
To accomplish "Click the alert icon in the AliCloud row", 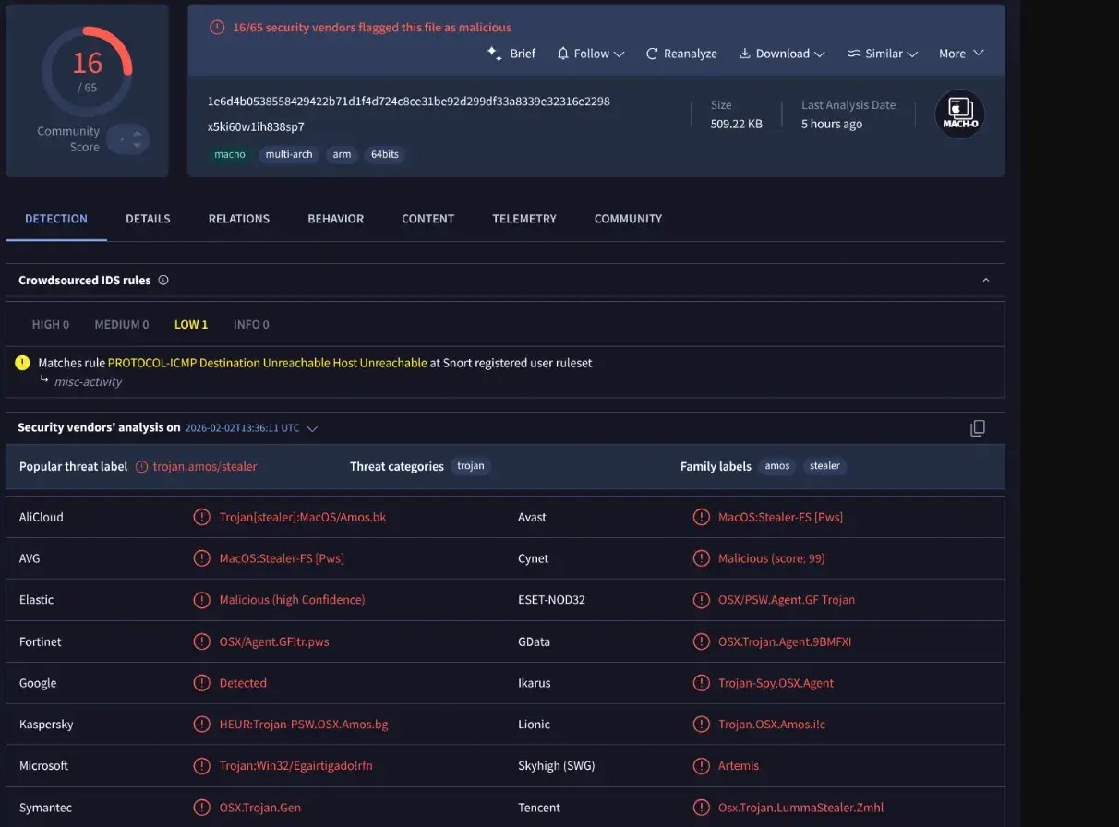I will click(201, 517).
